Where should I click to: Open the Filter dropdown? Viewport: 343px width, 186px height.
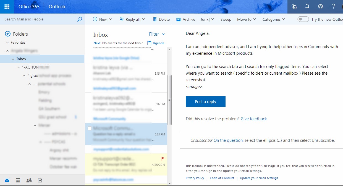pyautogui.click(x=157, y=34)
